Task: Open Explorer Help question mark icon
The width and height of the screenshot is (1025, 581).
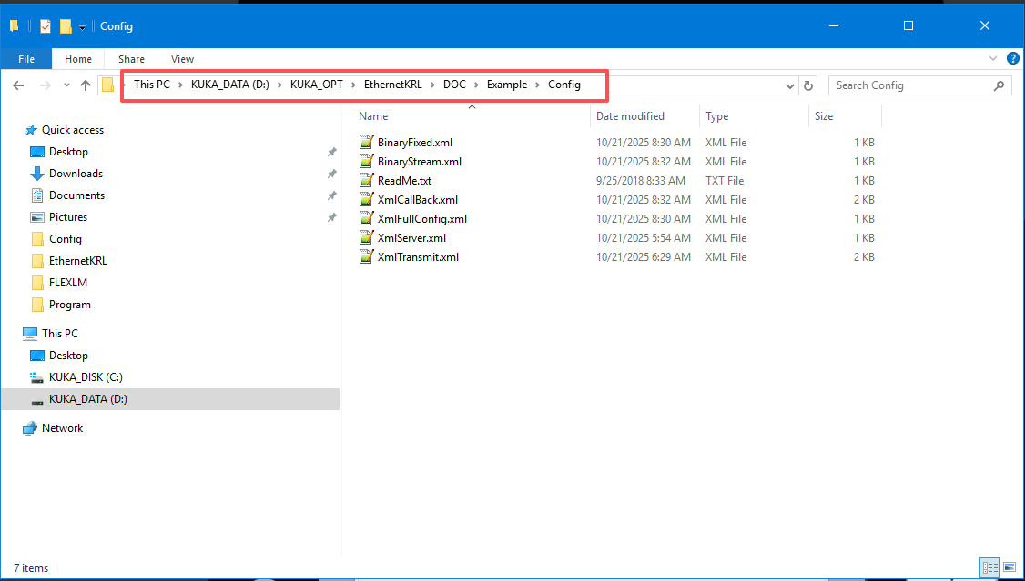Action: pos(1012,59)
